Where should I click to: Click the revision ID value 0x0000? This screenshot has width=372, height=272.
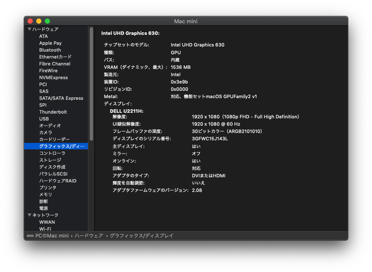click(179, 89)
